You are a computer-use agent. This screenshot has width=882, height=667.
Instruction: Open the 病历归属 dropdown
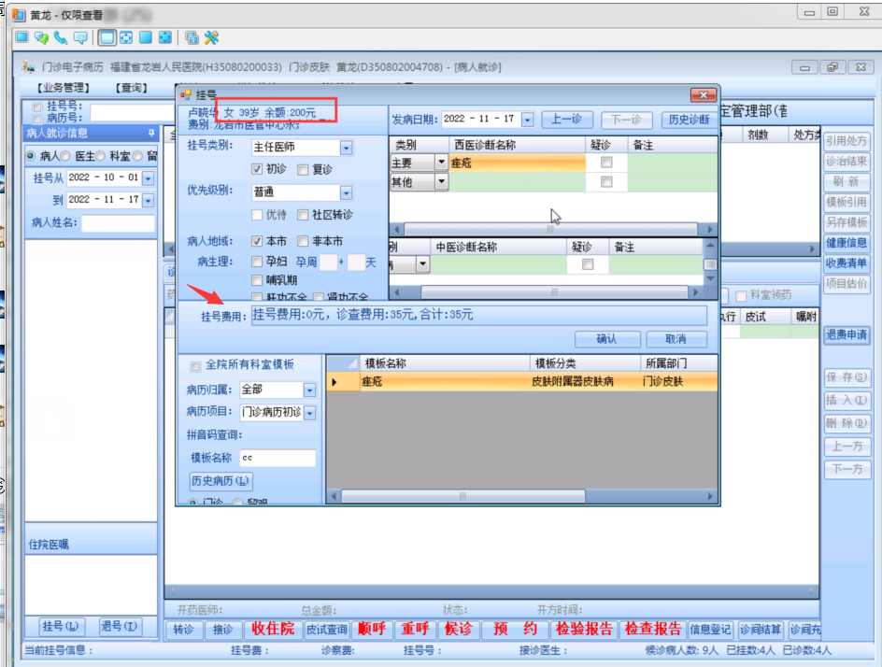309,390
